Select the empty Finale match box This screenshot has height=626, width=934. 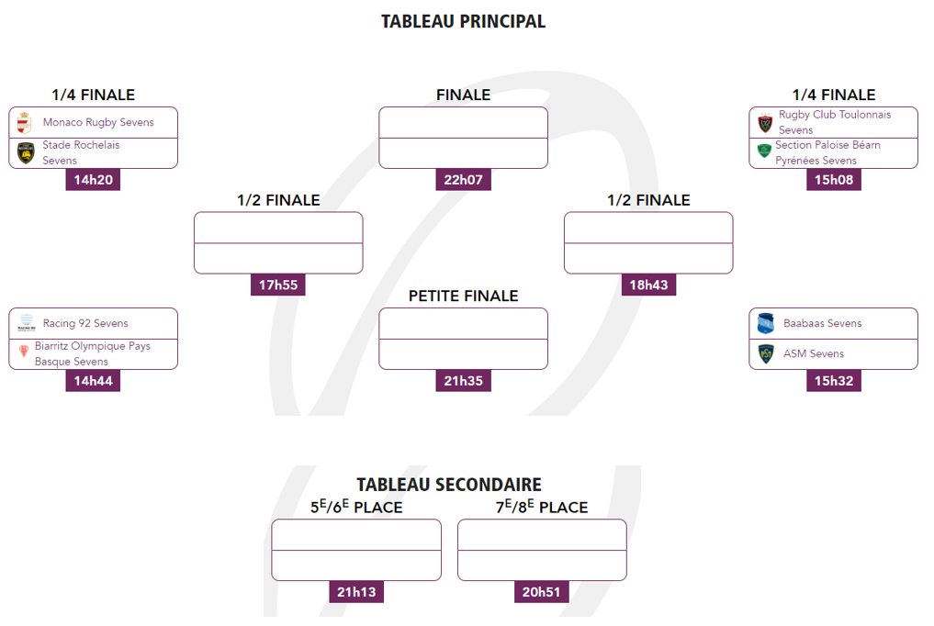pyautogui.click(x=463, y=138)
